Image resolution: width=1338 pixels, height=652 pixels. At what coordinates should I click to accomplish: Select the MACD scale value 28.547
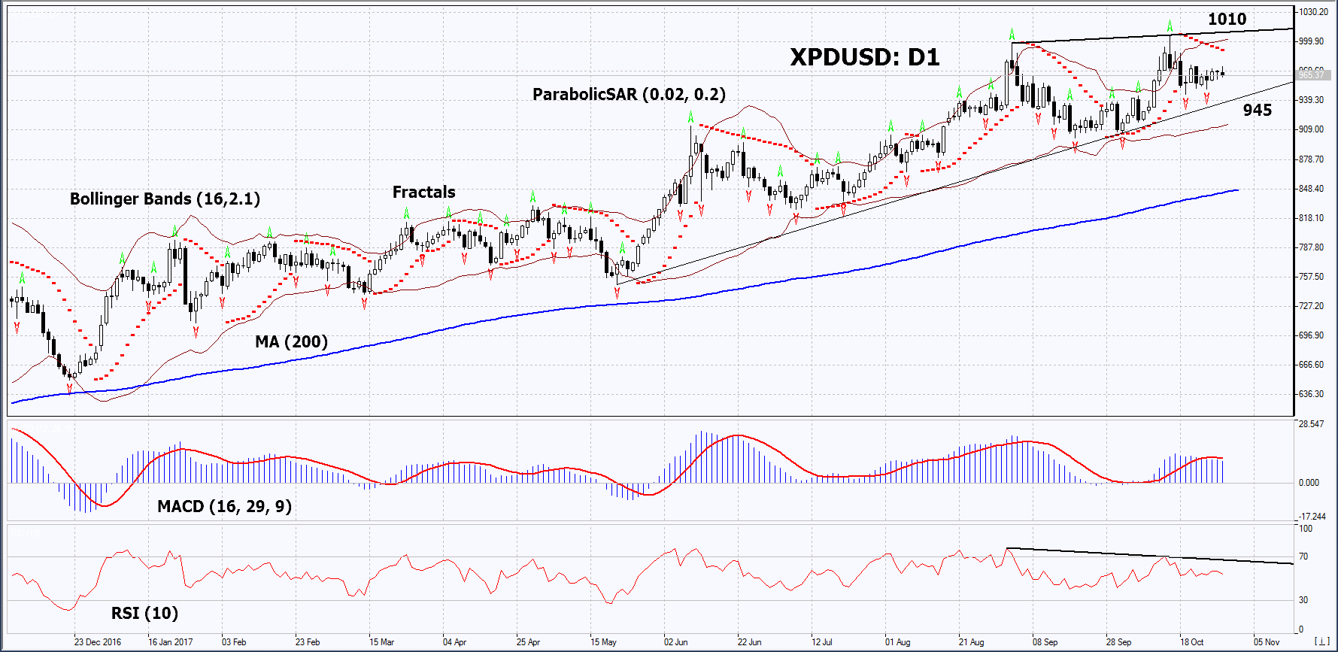click(x=1311, y=424)
